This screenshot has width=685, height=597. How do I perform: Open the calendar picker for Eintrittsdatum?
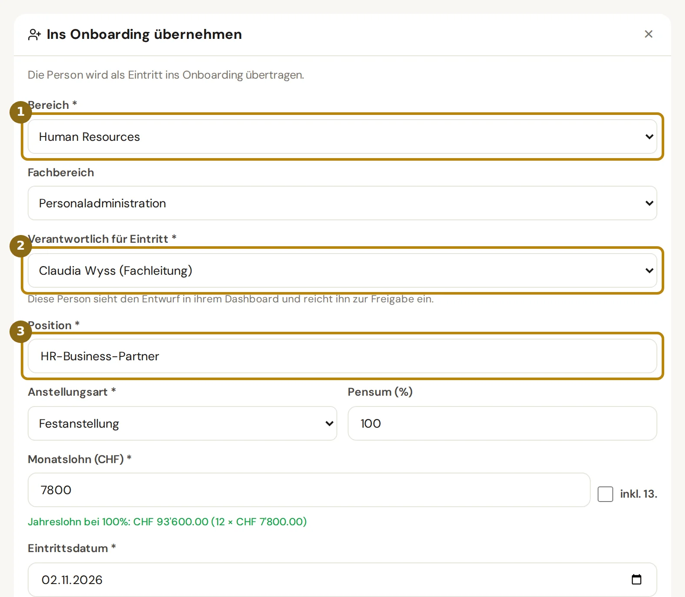coord(636,579)
